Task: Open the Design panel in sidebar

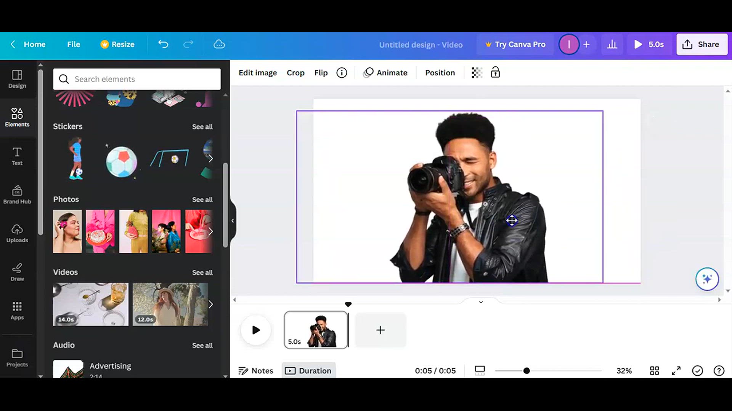Action: point(17,79)
